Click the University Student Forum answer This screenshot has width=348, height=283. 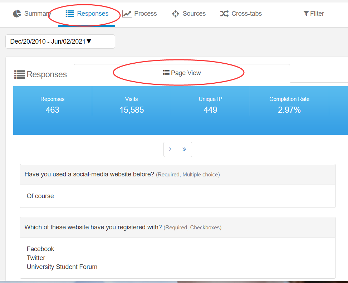coord(62,267)
